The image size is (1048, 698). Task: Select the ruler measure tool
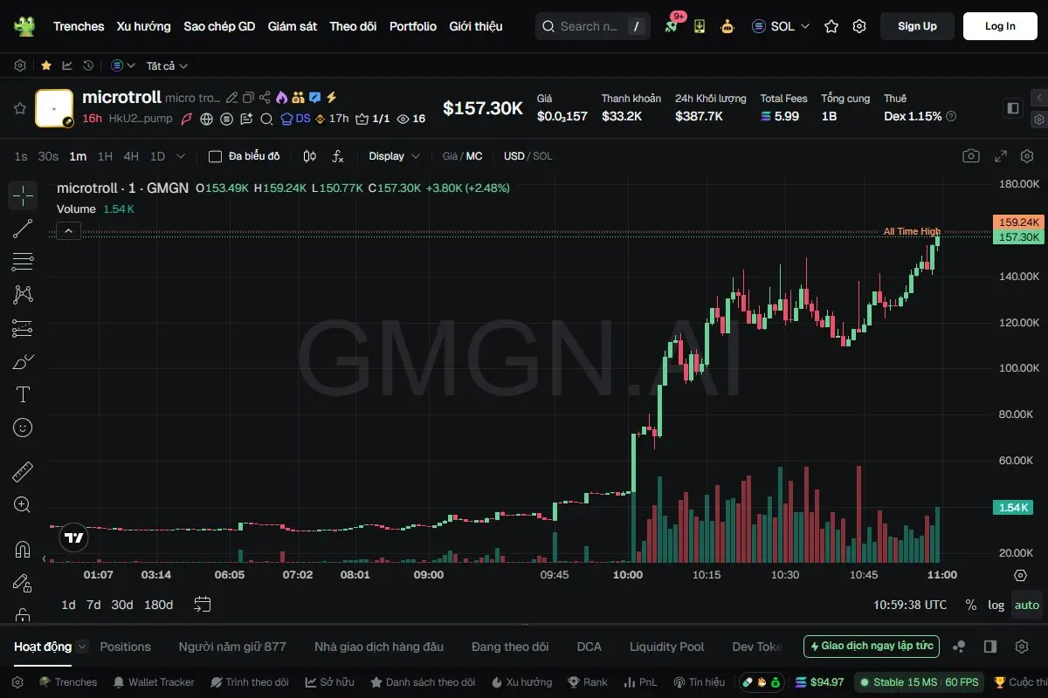click(x=23, y=472)
